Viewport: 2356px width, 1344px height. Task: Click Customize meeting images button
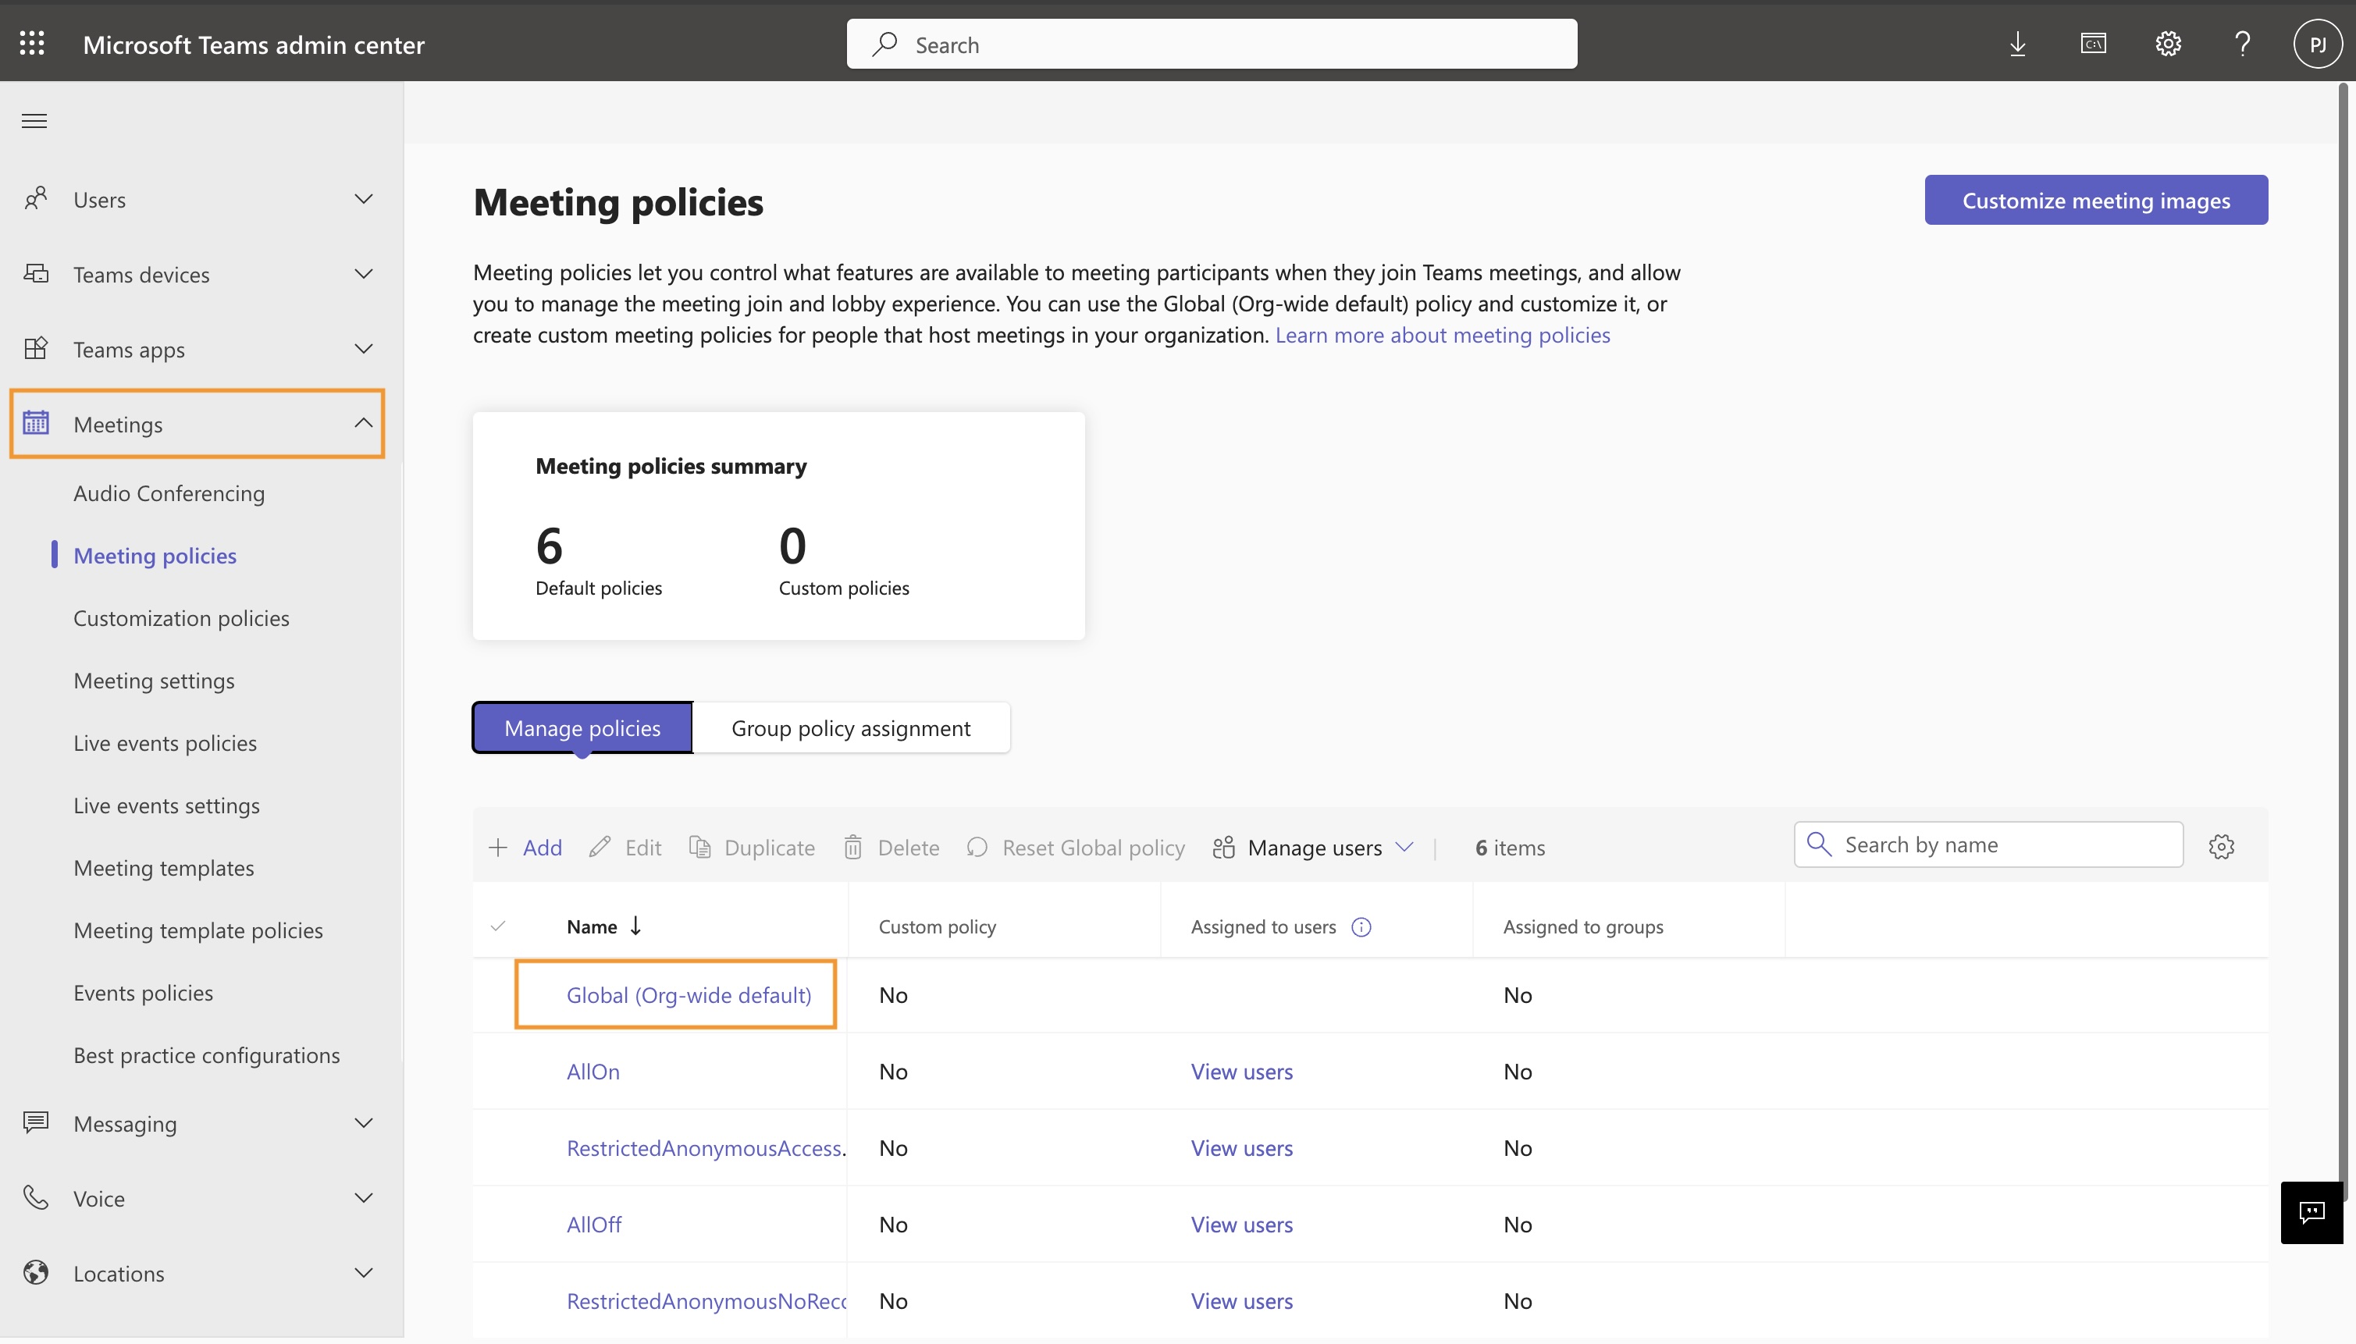pos(2096,201)
